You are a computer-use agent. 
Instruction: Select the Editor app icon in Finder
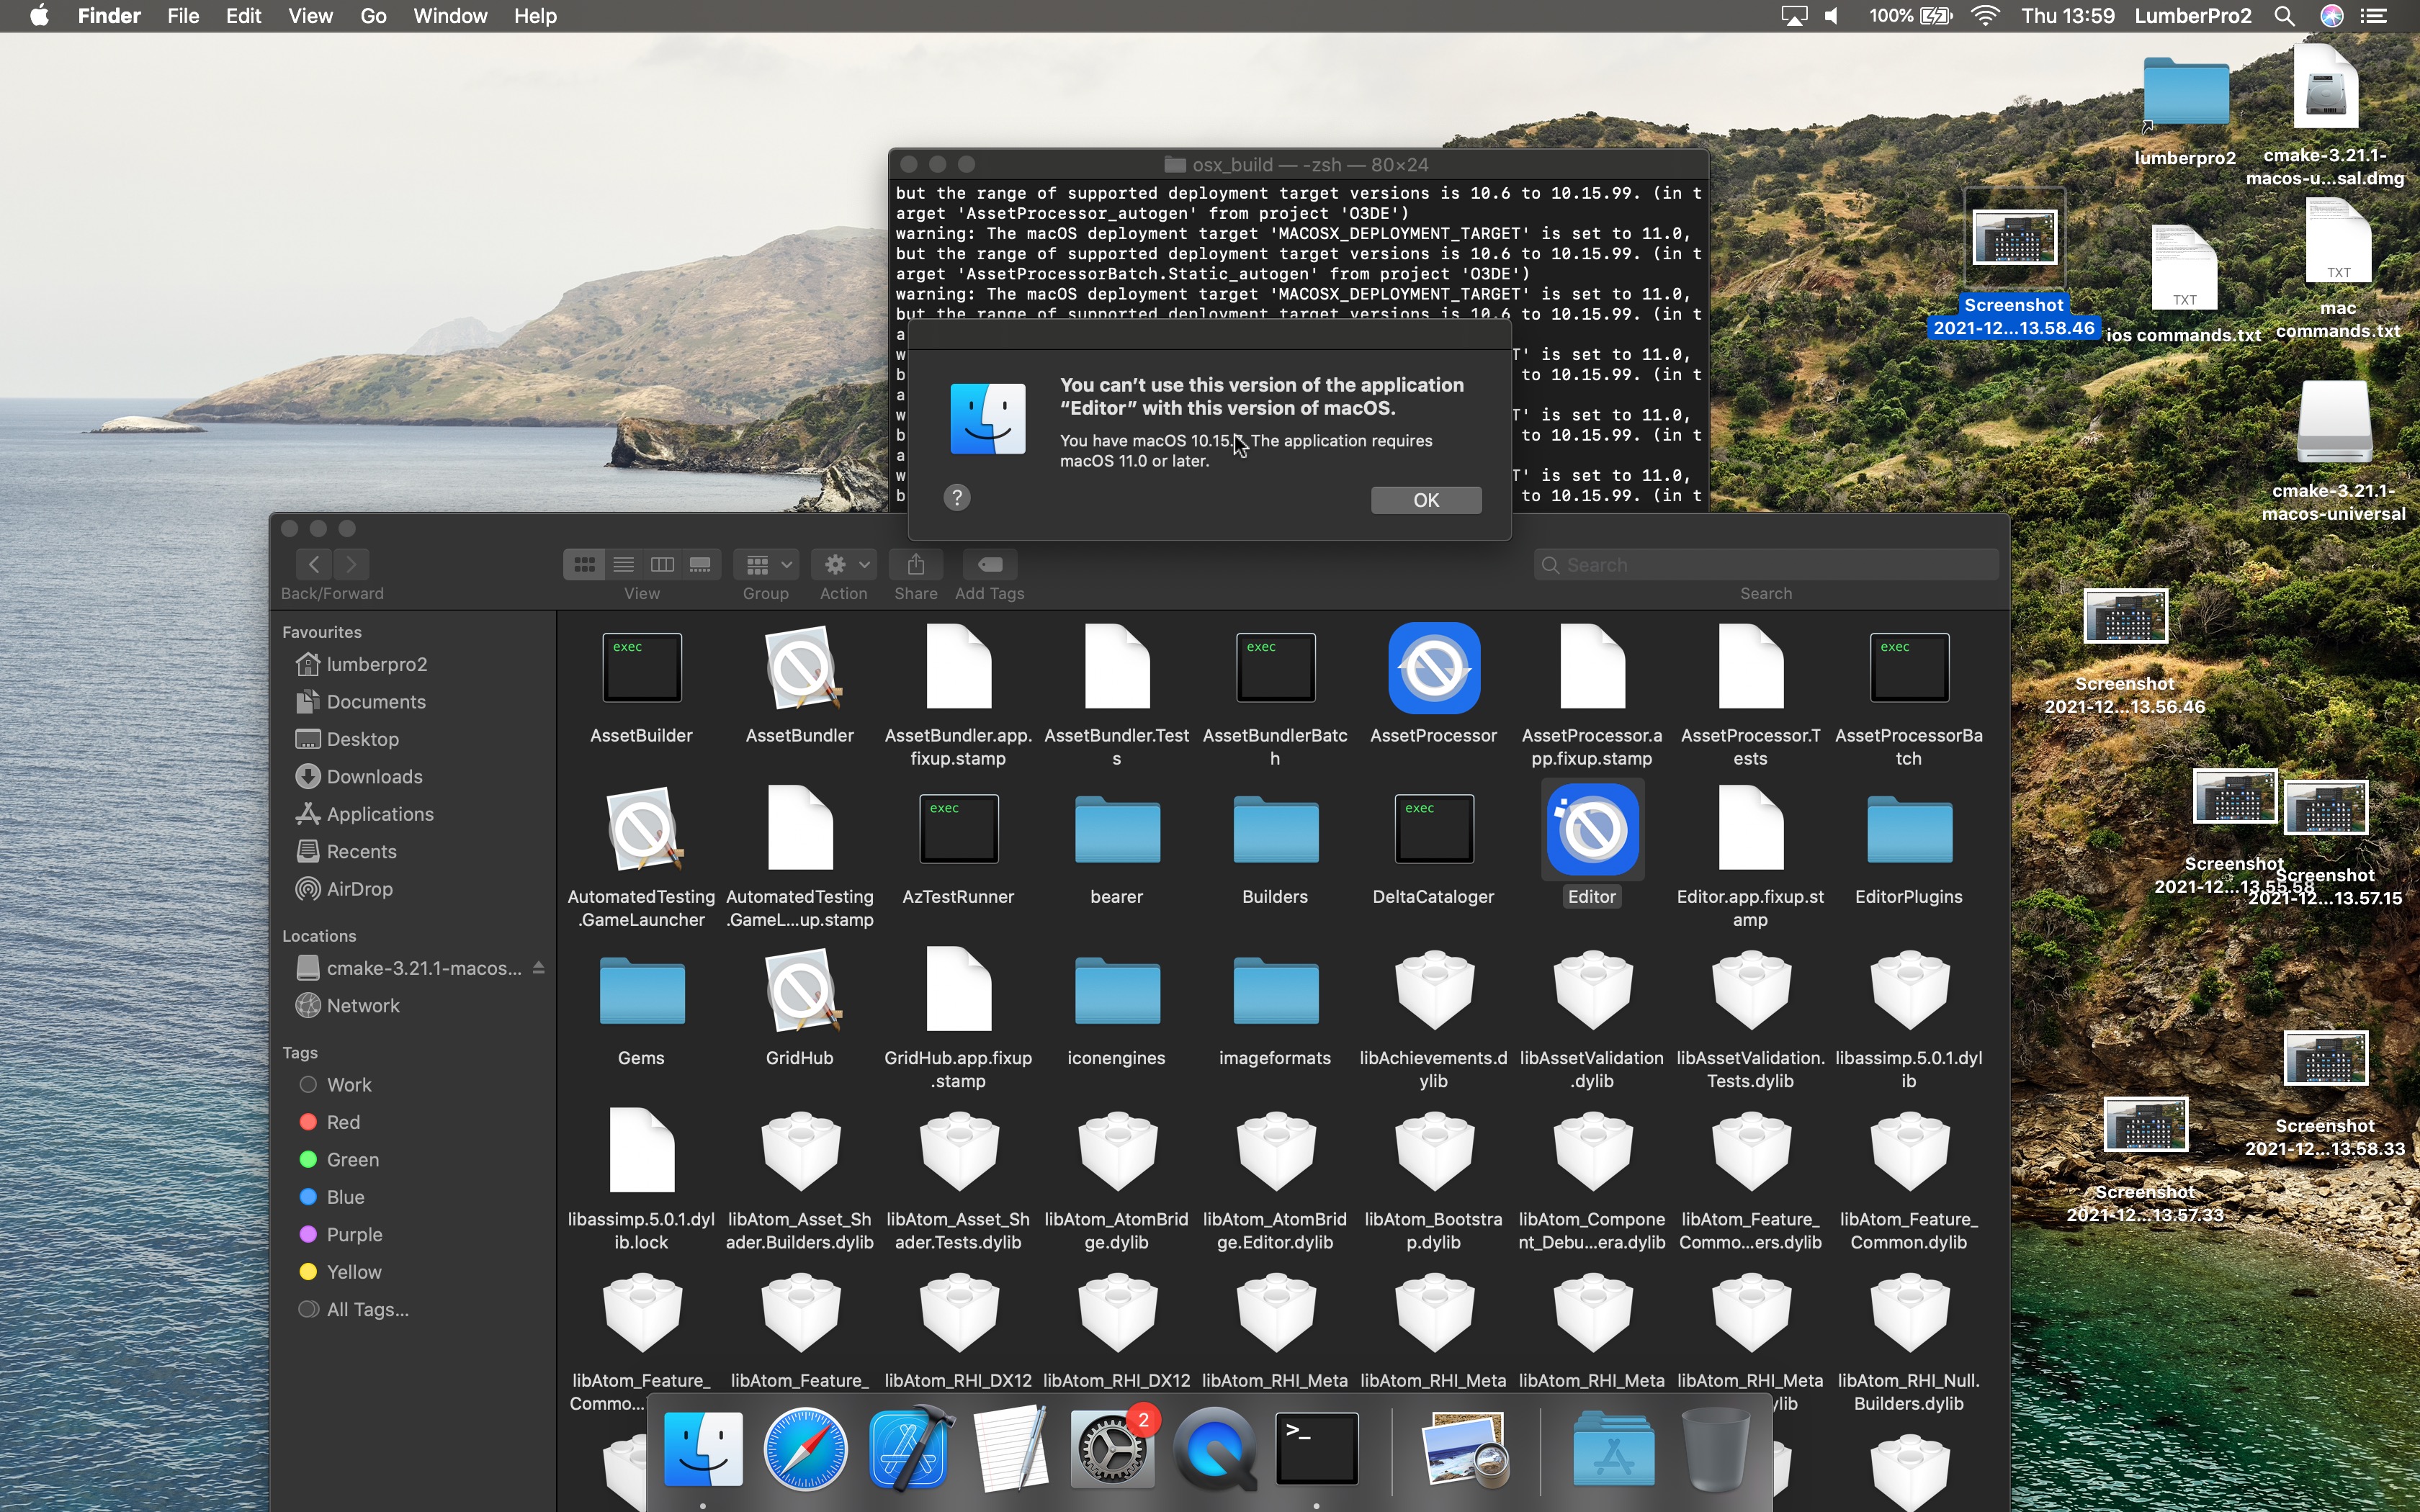[1592, 829]
